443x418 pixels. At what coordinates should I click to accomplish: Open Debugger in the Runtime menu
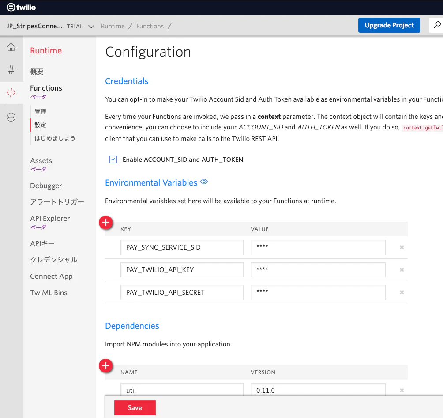46,186
